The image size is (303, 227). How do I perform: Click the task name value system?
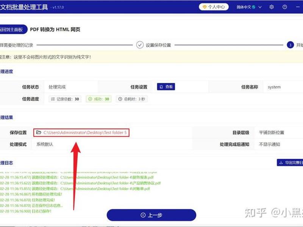(x=274, y=87)
